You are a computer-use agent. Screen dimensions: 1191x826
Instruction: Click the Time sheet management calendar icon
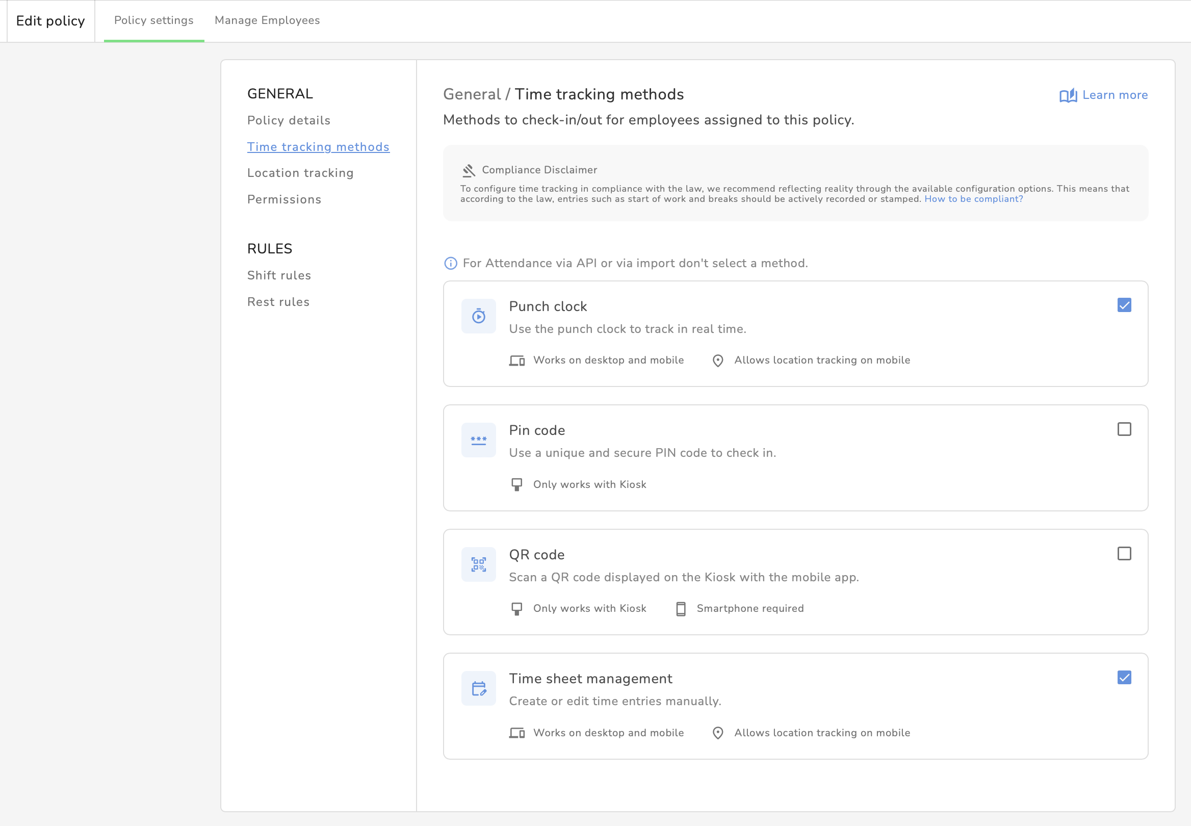(478, 688)
